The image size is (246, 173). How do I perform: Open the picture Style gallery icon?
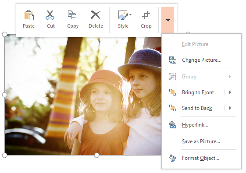pos(123,15)
